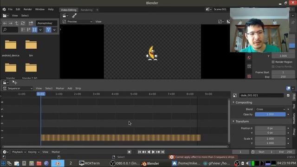Open the Playback popover
Image resolution: width=297 pixels, height=167 pixels.
(x=19, y=152)
